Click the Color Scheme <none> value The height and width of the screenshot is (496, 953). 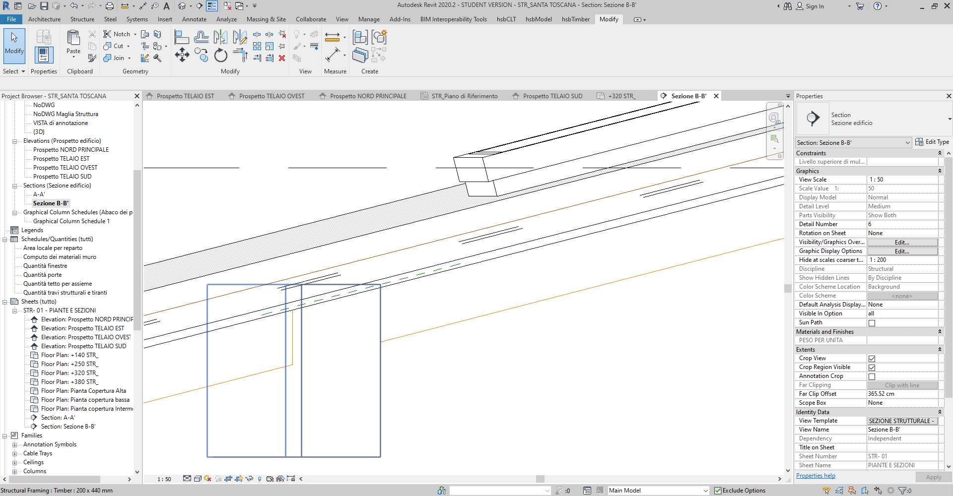tap(902, 296)
